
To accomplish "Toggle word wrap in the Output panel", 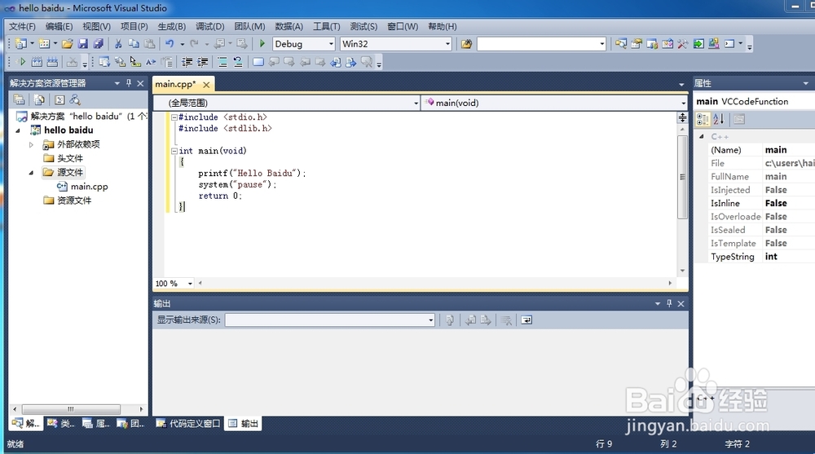I will pos(526,320).
